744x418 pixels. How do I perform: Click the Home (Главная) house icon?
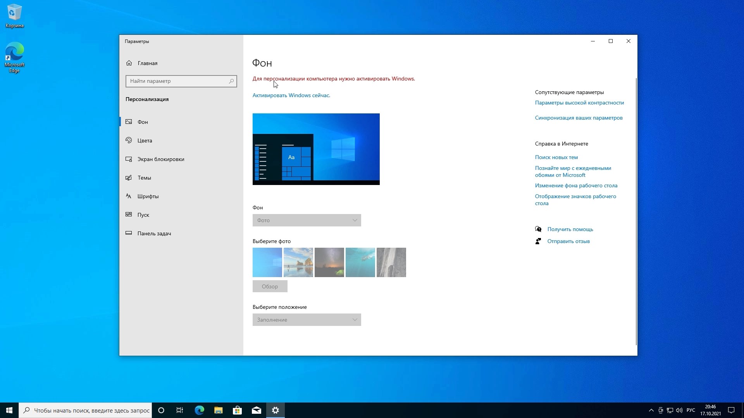[129, 63]
